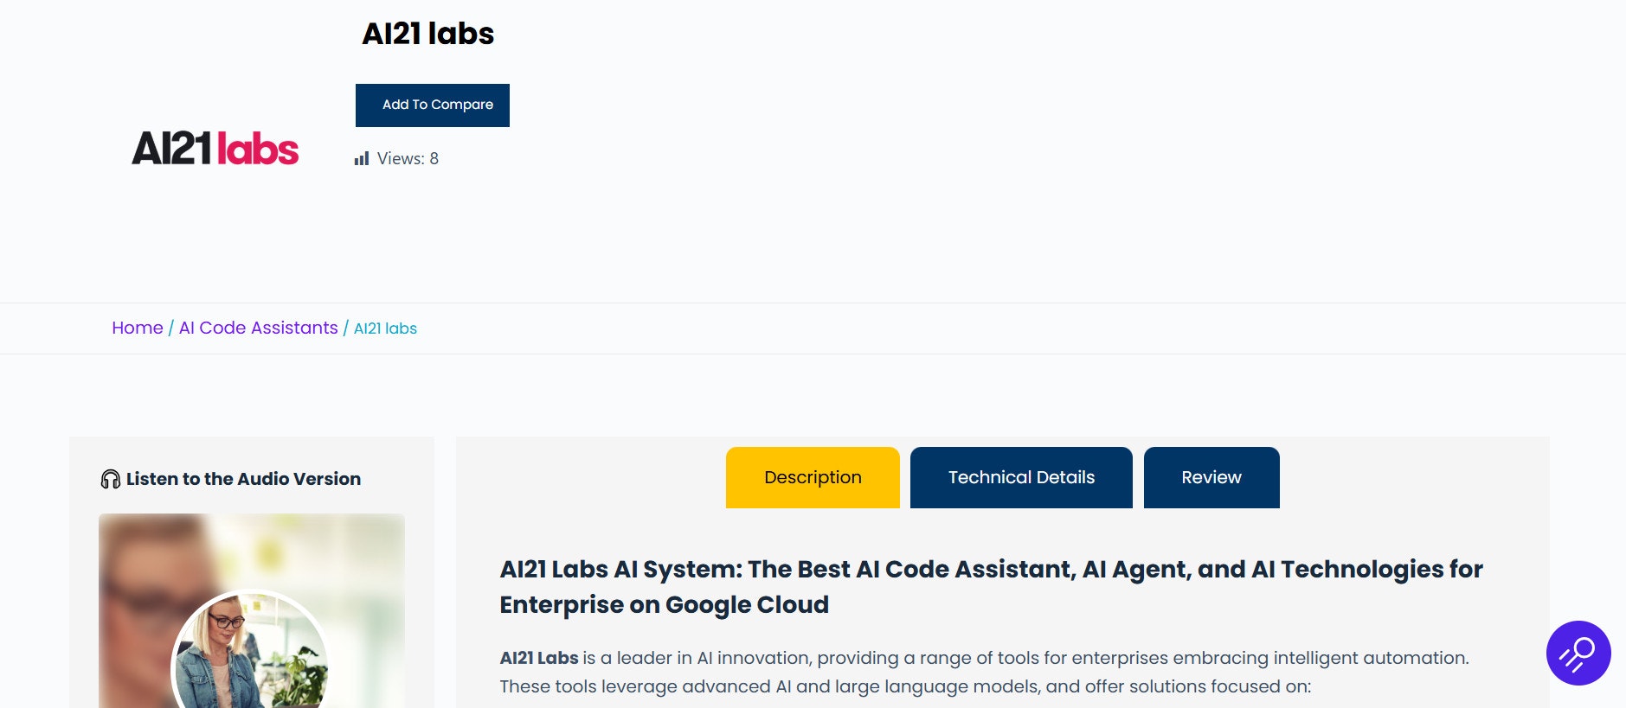The height and width of the screenshot is (708, 1626).
Task: Open the Home breadcrumb link
Action: click(x=138, y=328)
